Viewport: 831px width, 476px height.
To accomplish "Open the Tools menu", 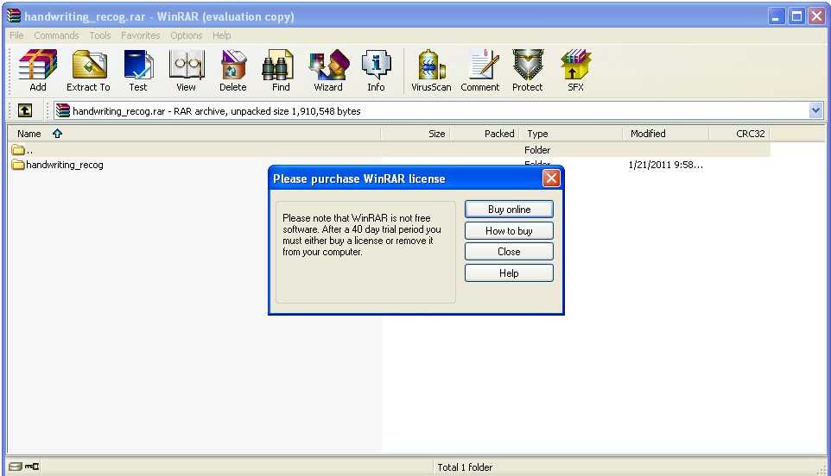I will click(99, 35).
